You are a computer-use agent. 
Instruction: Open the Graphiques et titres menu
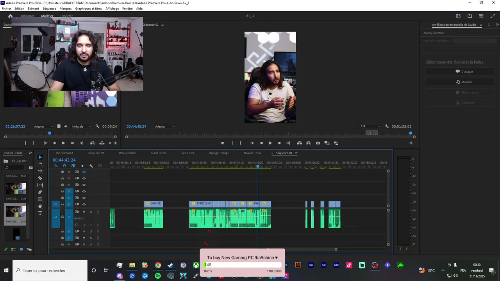click(x=89, y=8)
